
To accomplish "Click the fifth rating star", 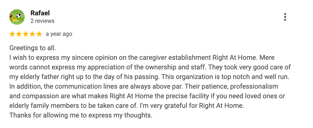I will (x=39, y=34).
